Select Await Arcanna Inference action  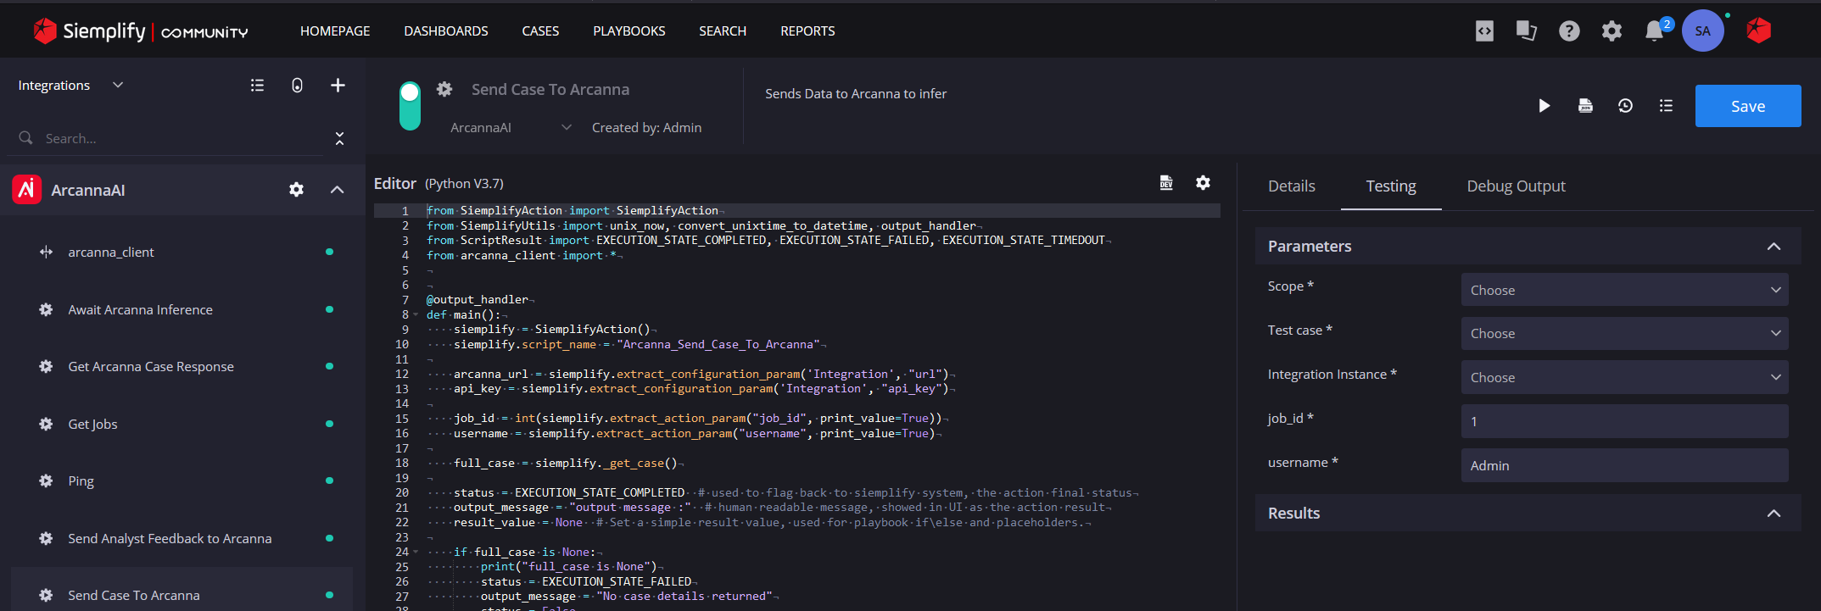[141, 310]
